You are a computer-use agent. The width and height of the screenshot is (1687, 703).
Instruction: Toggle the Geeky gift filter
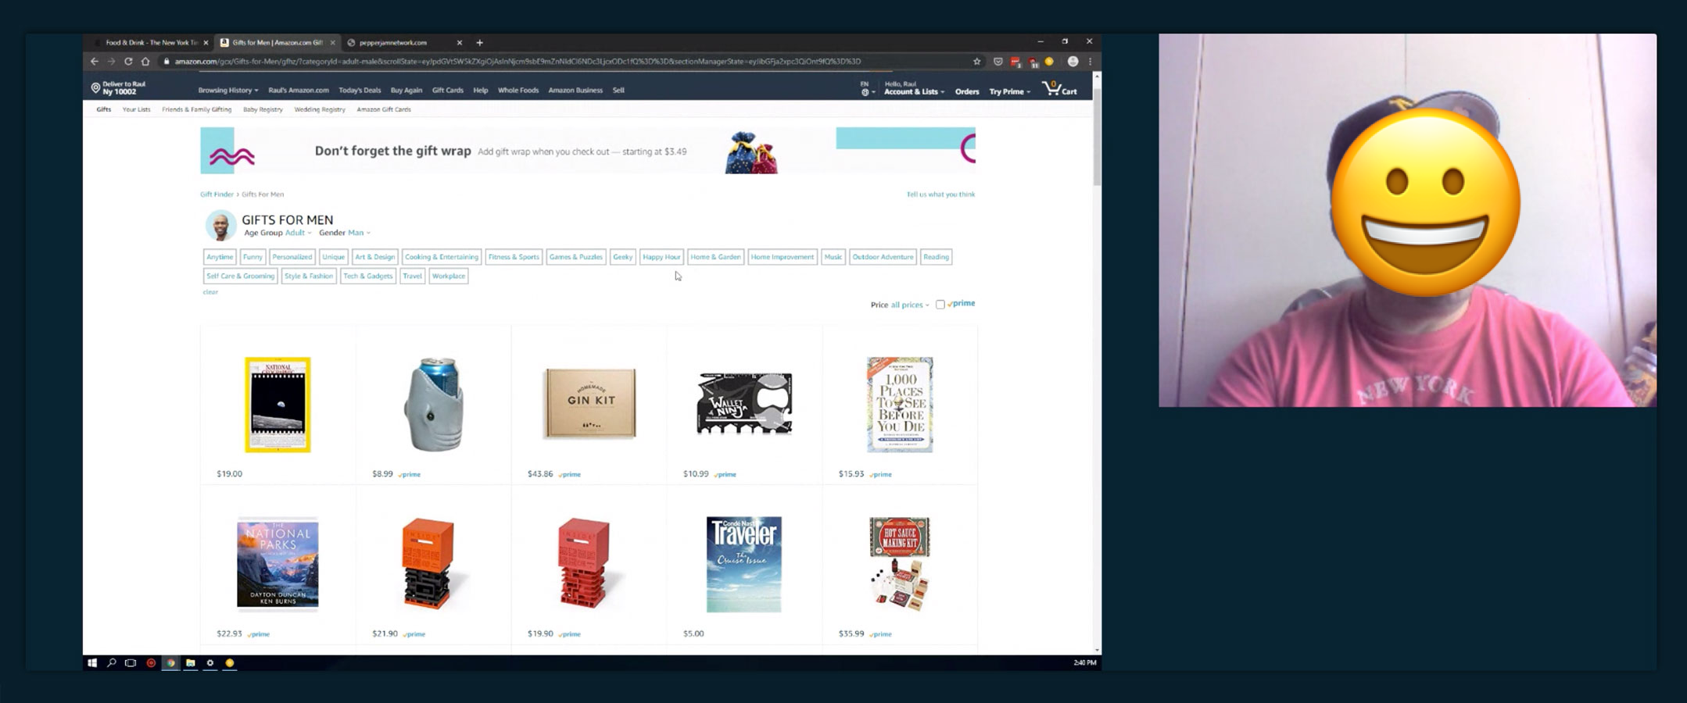click(623, 257)
